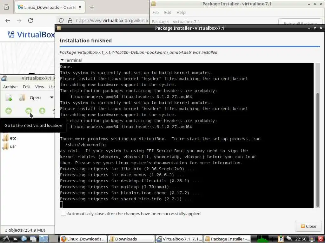Click the '/sbin/vboxconfig' line in terminal
The width and height of the screenshot is (325, 243).
[85, 145]
